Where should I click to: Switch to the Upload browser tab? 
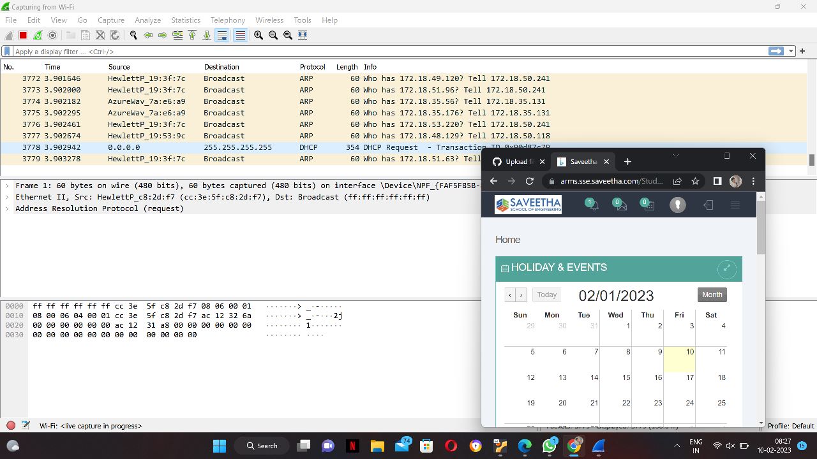click(x=517, y=161)
